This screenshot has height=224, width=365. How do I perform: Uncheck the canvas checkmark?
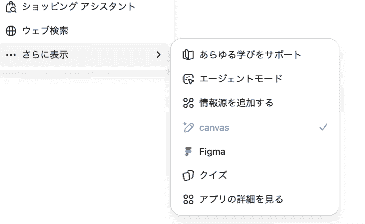323,128
